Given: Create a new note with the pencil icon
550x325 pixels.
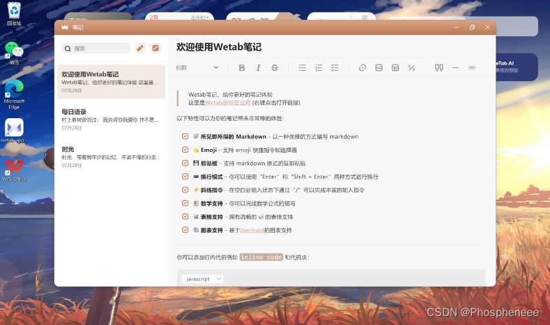Looking at the screenshot, I should point(140,48).
